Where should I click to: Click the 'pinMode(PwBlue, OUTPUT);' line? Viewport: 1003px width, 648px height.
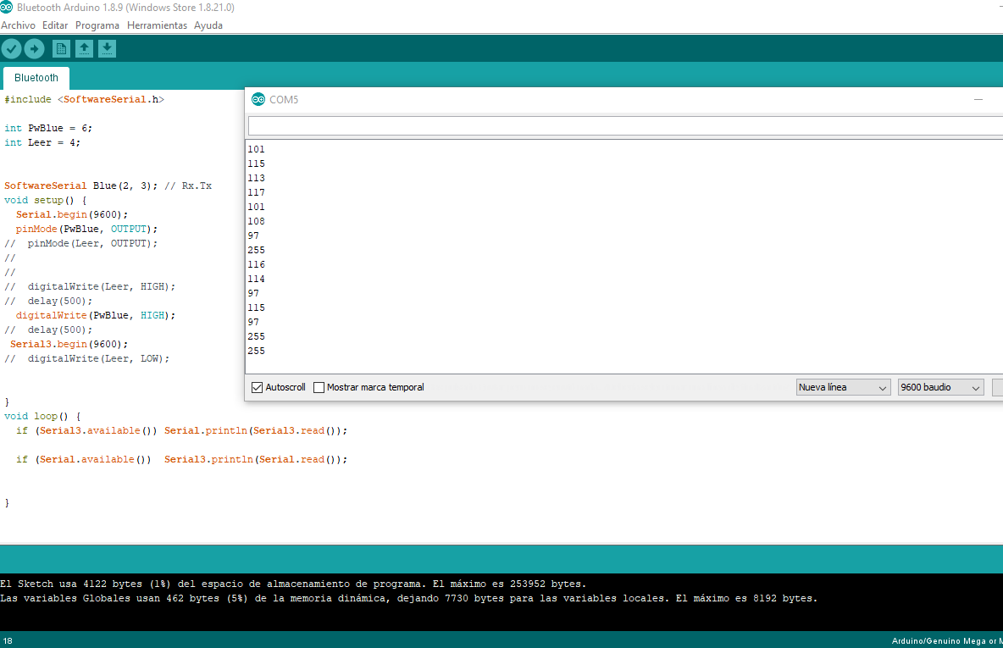pyautogui.click(x=86, y=229)
